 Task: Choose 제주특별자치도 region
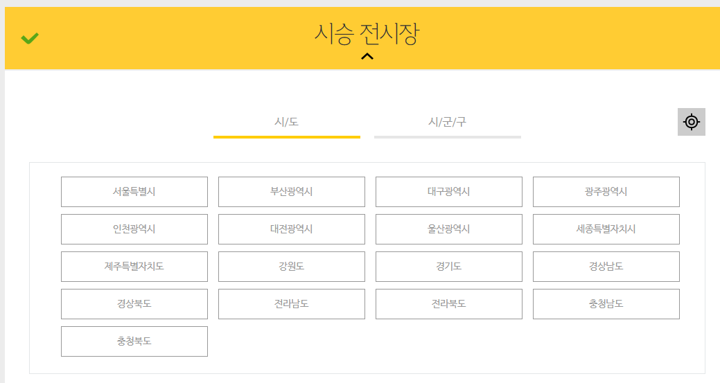click(x=134, y=267)
